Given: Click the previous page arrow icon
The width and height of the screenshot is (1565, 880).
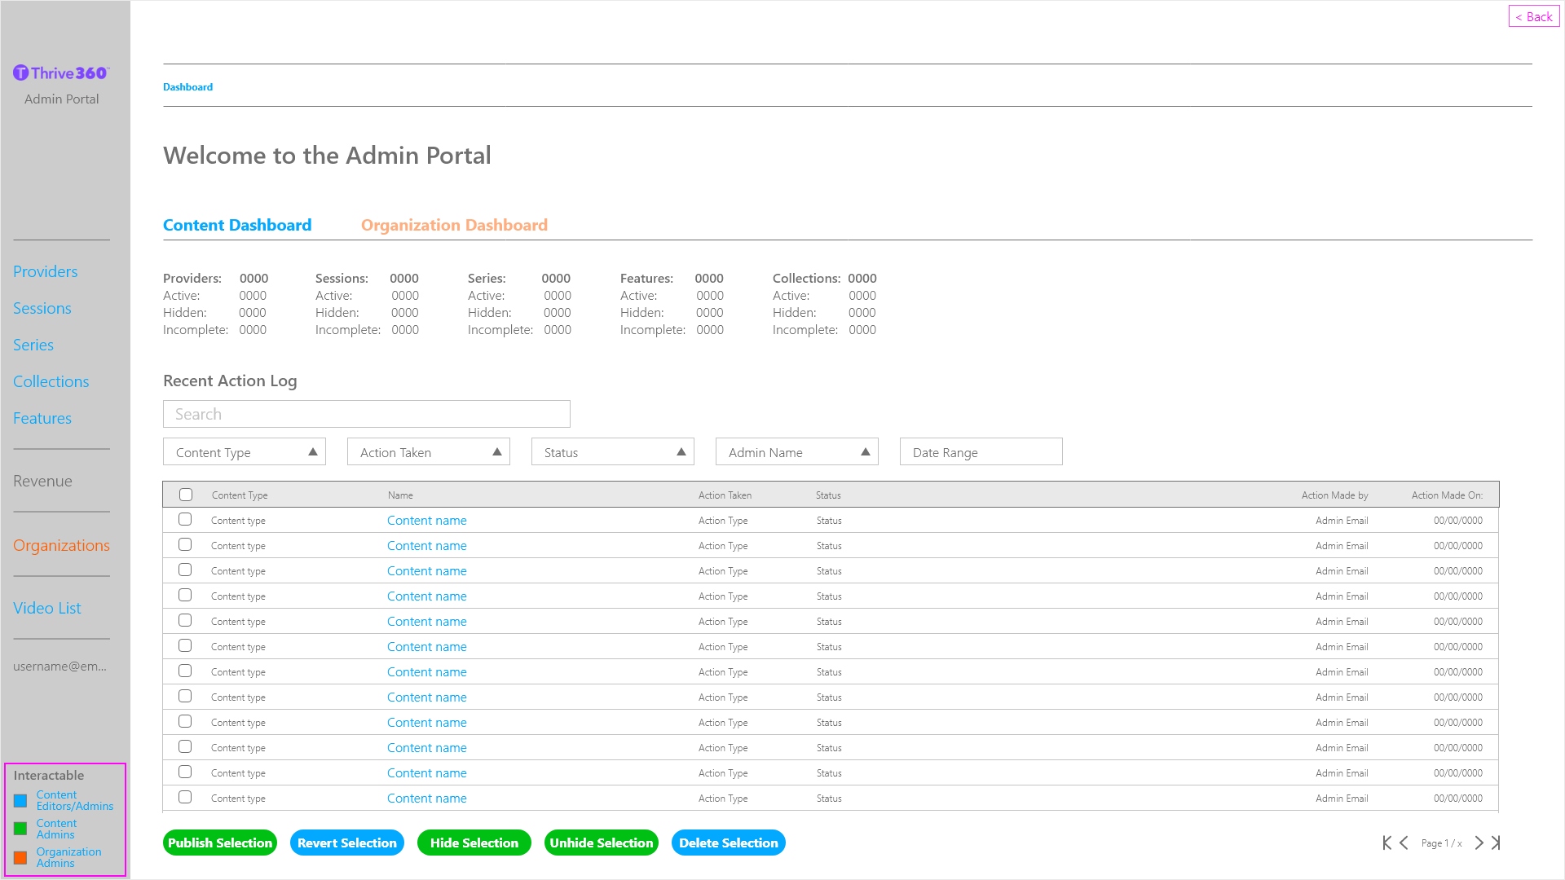Looking at the screenshot, I should coord(1404,843).
